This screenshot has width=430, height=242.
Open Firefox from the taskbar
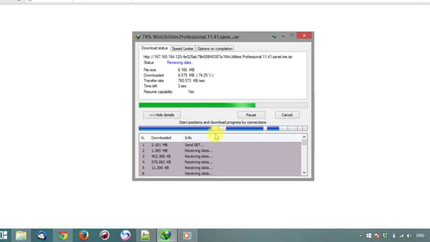[84, 235]
